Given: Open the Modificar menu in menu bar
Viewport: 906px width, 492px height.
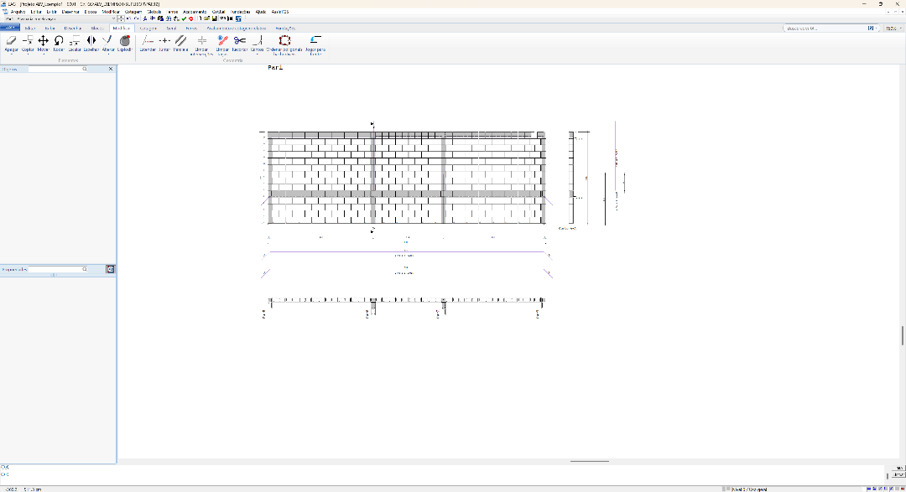Looking at the screenshot, I should [x=111, y=12].
